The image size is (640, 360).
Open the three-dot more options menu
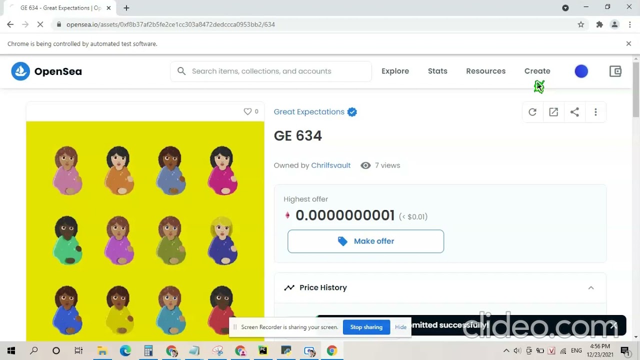[595, 112]
